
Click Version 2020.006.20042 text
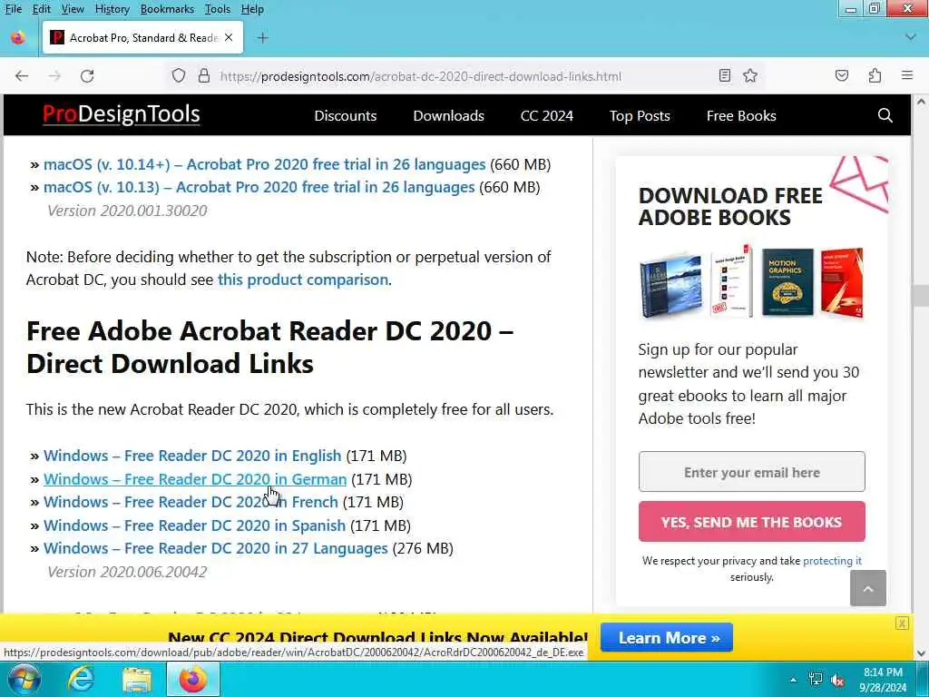click(127, 572)
